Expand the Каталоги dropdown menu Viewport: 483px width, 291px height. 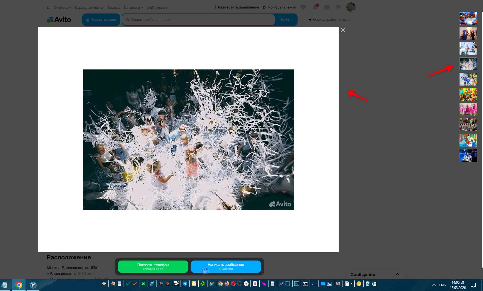coord(133,7)
